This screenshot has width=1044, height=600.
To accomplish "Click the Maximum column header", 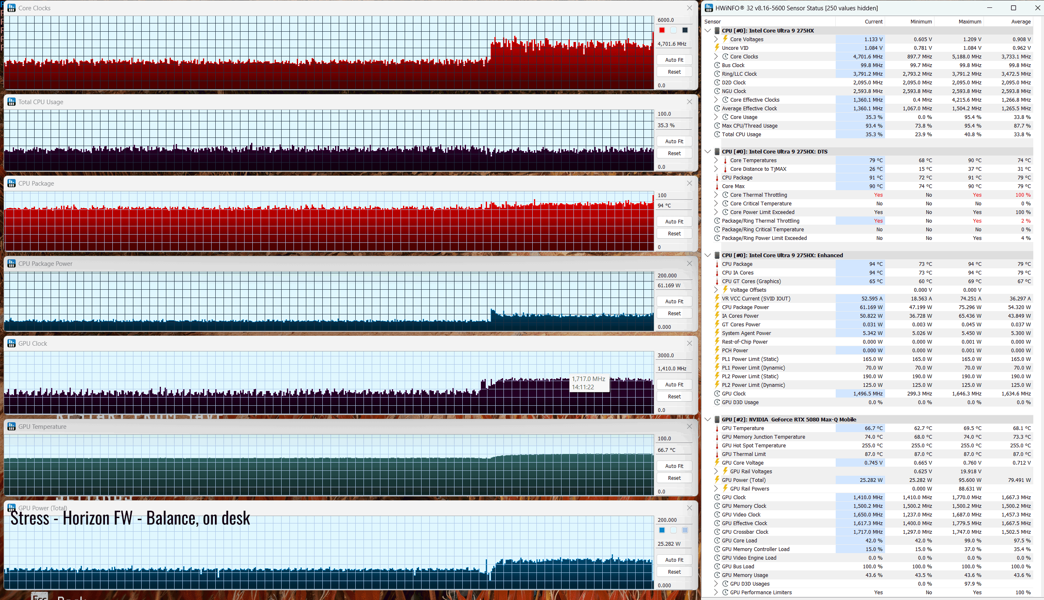I will (959, 21).
